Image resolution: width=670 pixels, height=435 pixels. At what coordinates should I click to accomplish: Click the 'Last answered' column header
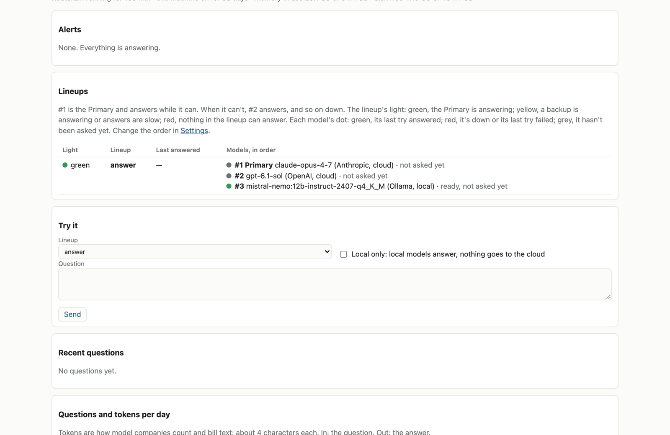[x=178, y=150]
